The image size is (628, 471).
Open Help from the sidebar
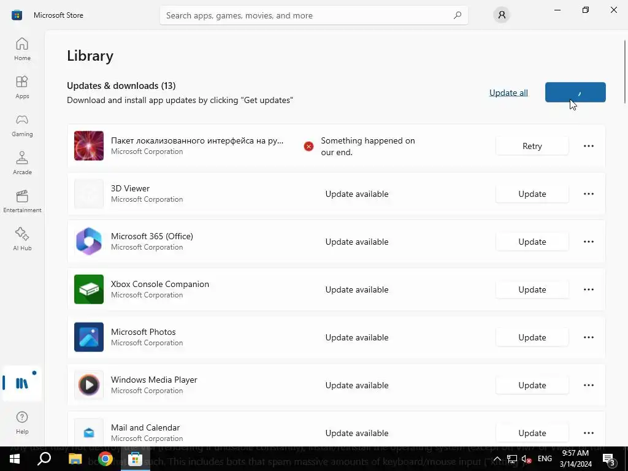22,423
